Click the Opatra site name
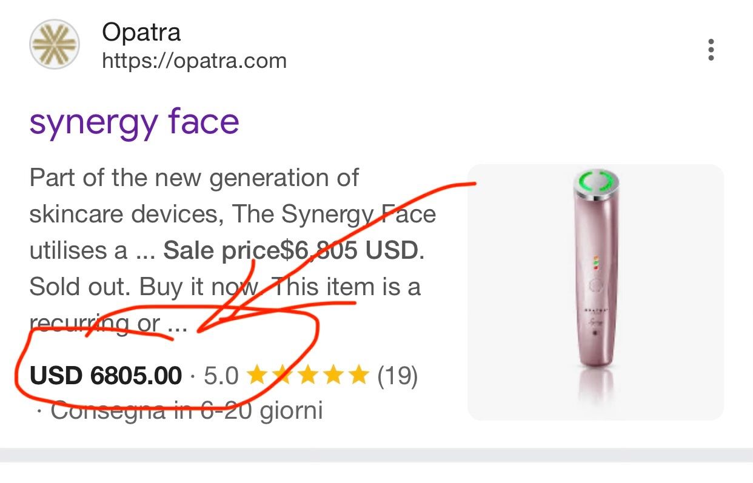Screen dimensions: 753x483 tap(141, 32)
